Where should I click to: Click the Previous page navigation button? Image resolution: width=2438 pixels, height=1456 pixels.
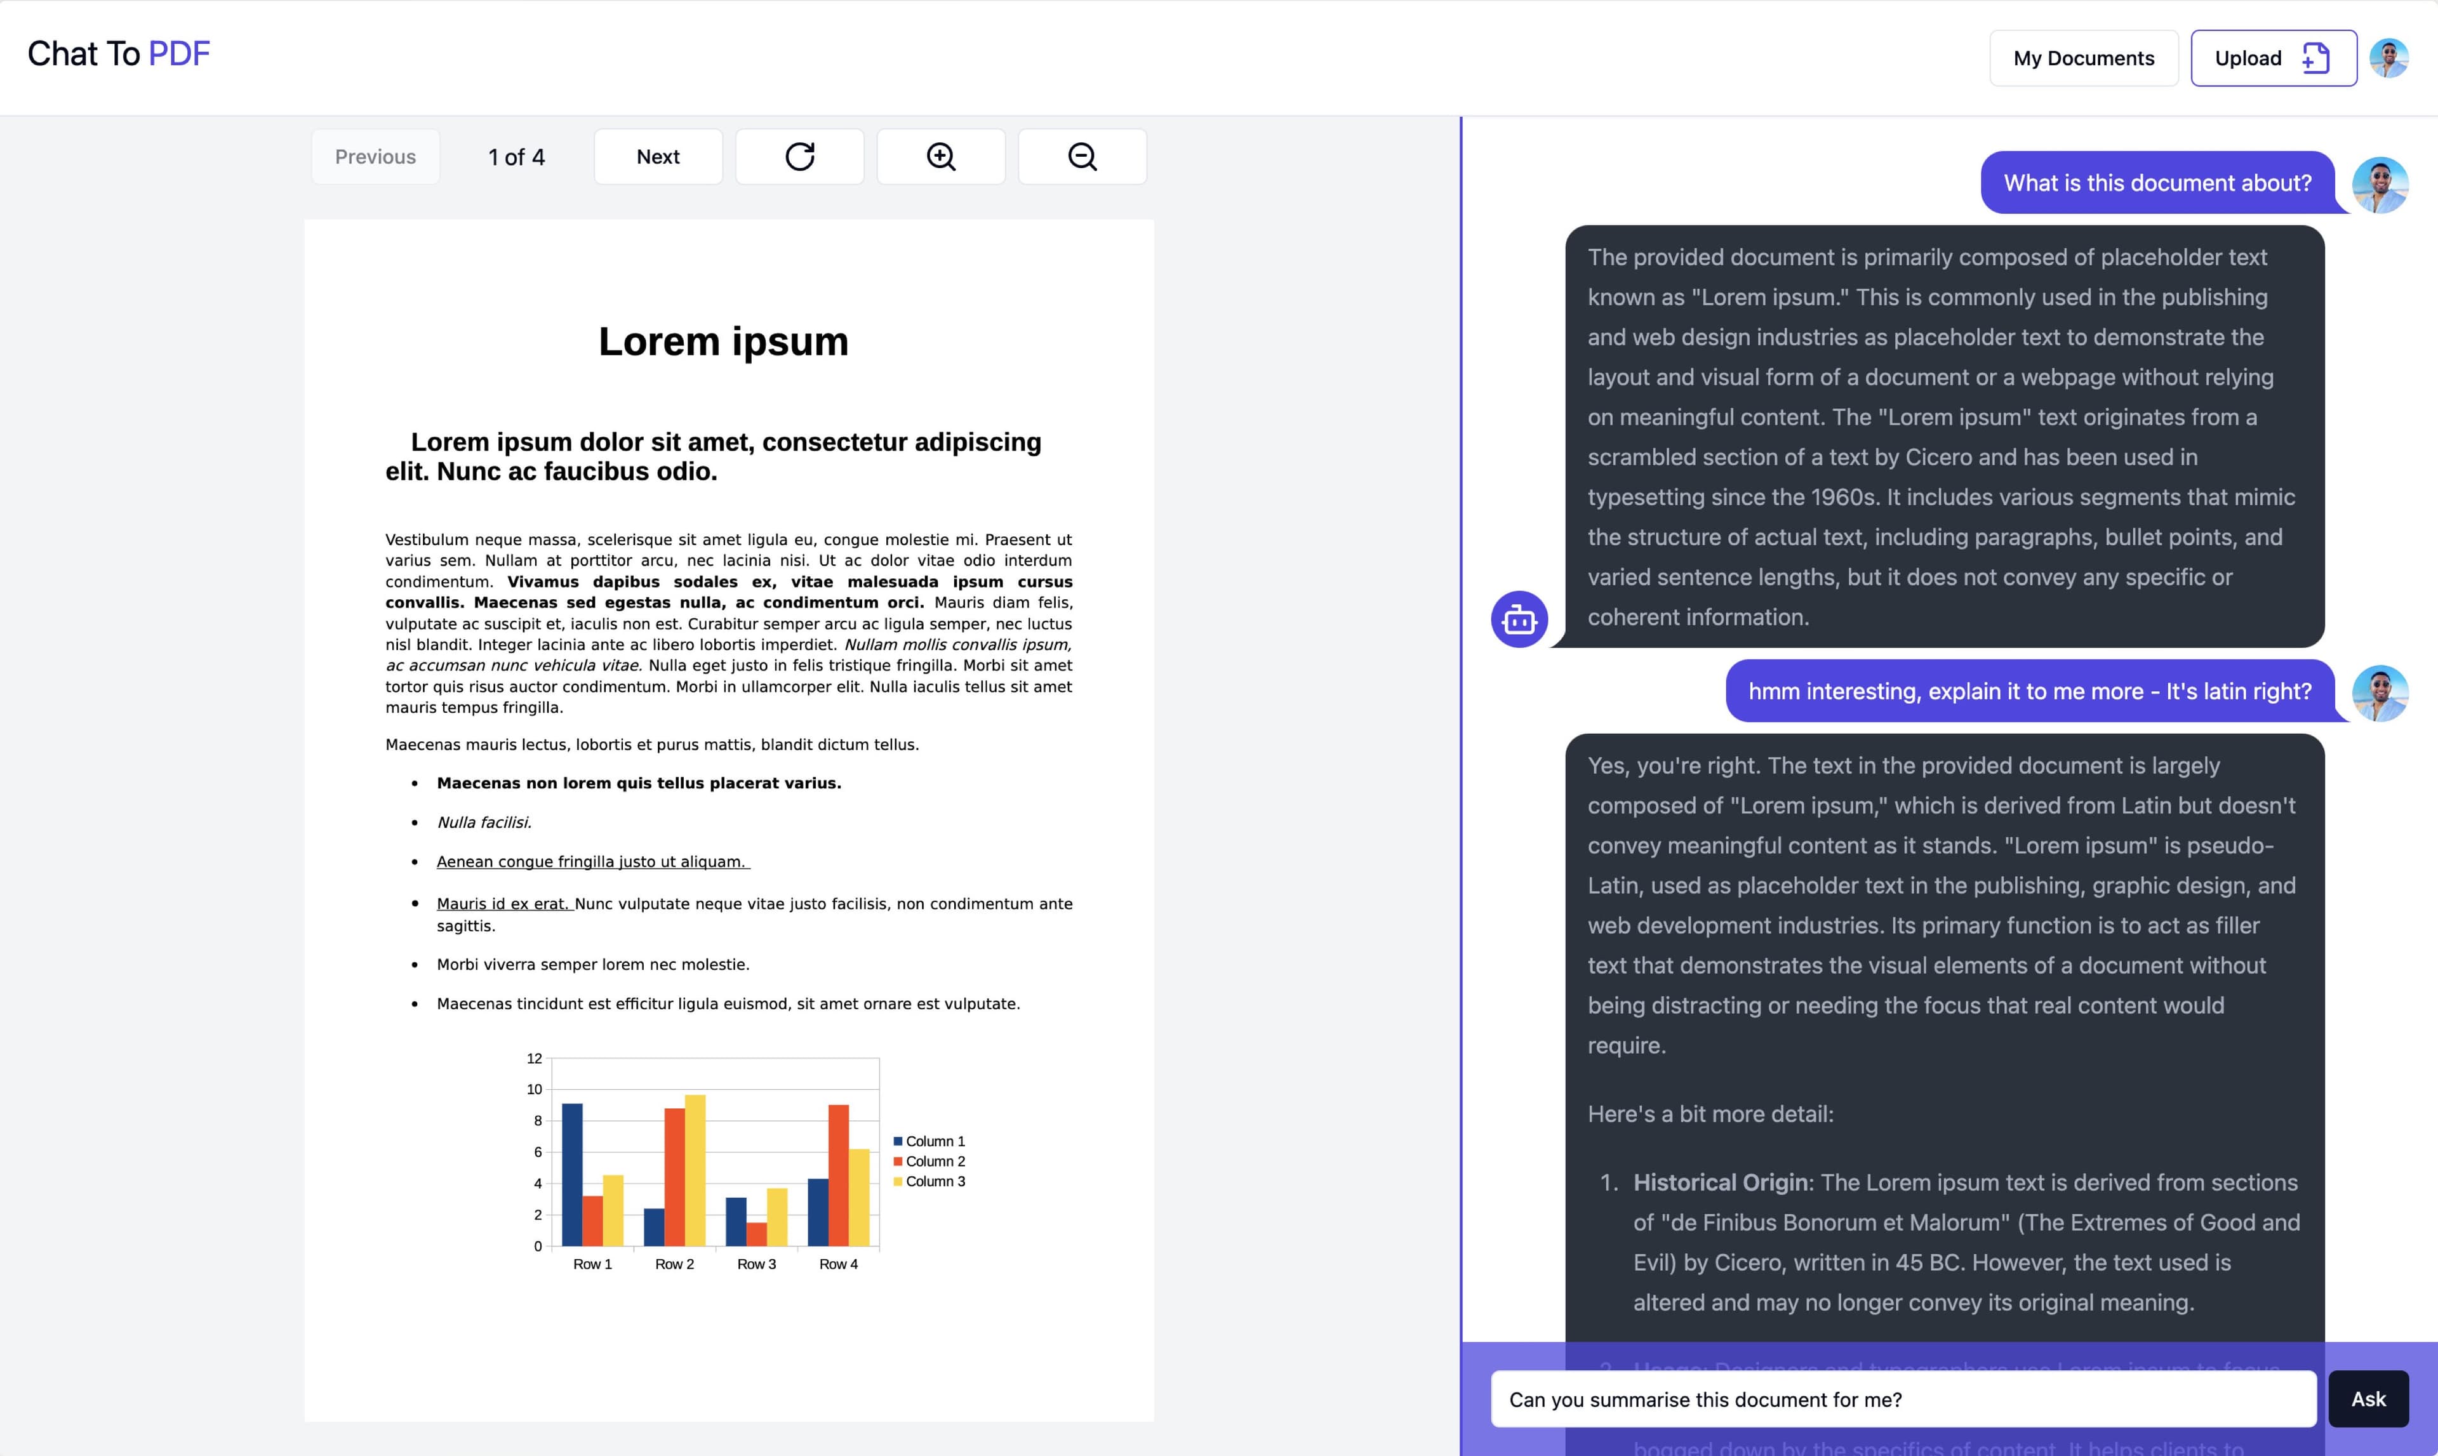[375, 156]
